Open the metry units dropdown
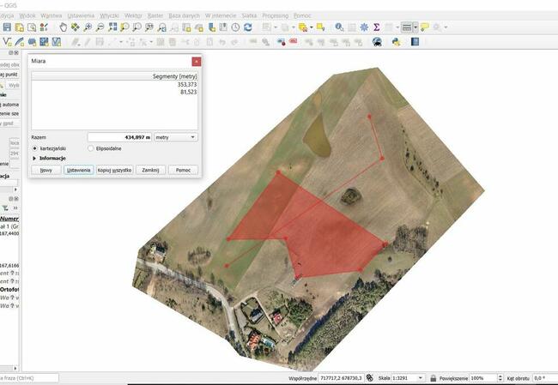The width and height of the screenshot is (558, 385). (x=175, y=136)
